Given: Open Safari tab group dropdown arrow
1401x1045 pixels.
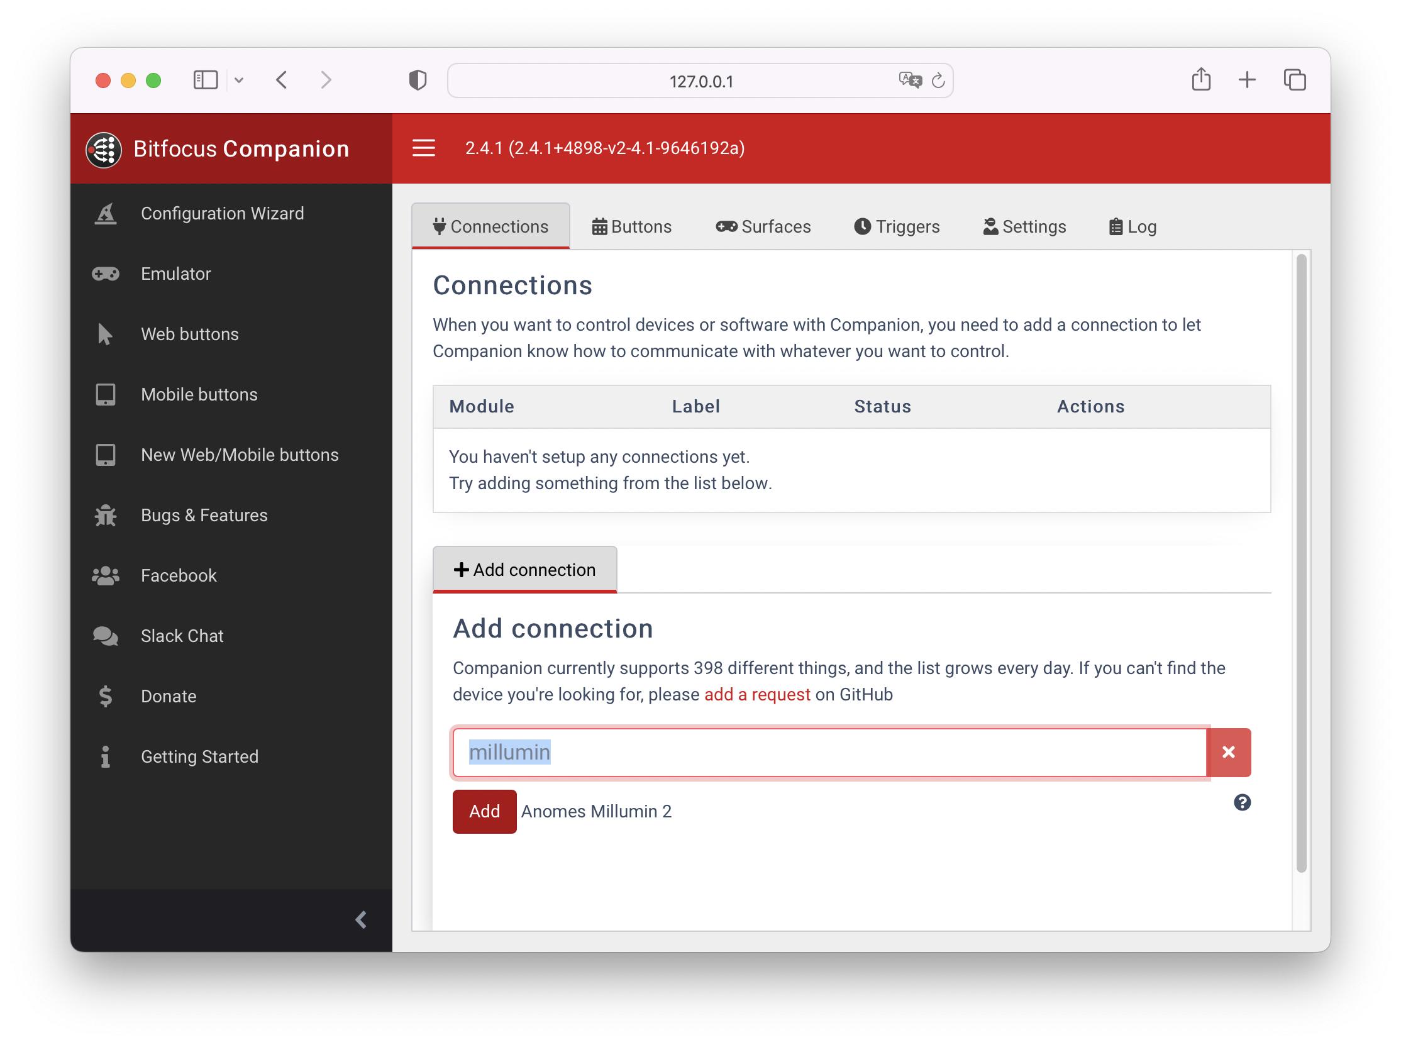Looking at the screenshot, I should [x=239, y=80].
